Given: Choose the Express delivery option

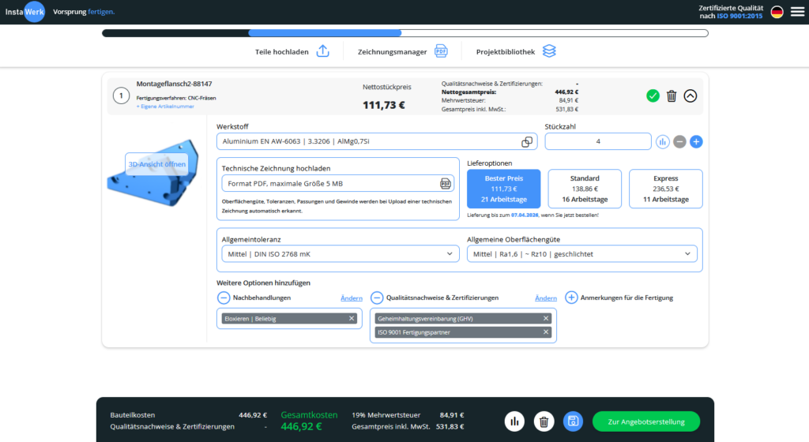Looking at the screenshot, I should click(665, 189).
